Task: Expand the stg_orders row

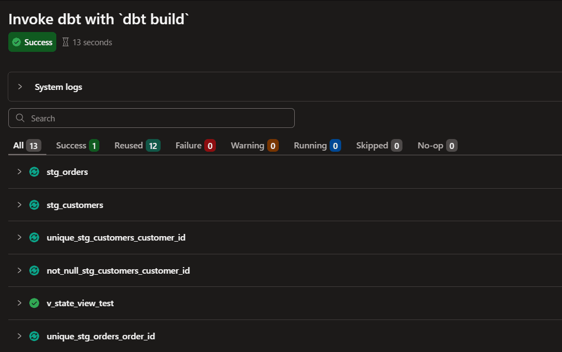Action: pyautogui.click(x=19, y=172)
